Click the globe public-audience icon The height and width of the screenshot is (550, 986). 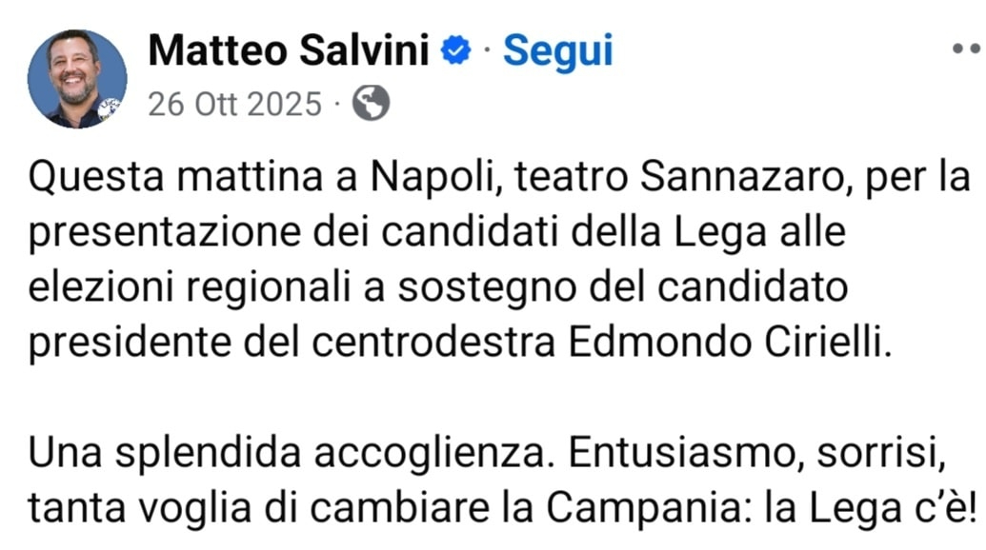(371, 103)
